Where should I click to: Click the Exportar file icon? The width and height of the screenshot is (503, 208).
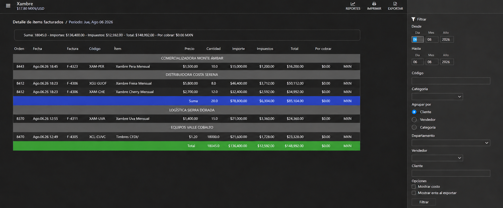pyautogui.click(x=395, y=4)
